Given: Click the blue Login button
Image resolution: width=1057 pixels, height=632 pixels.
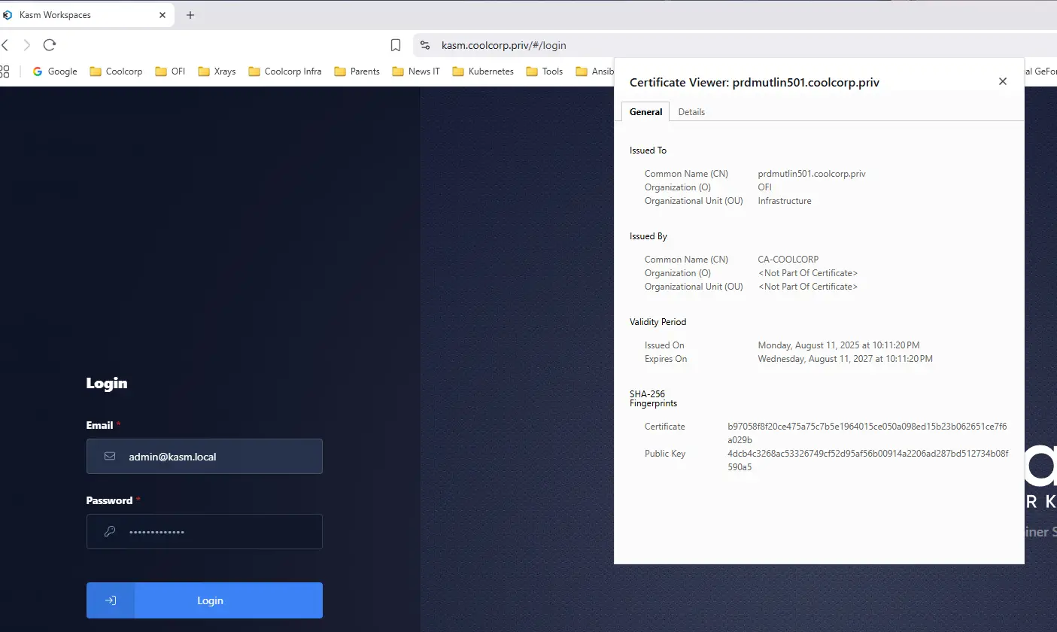Looking at the screenshot, I should click(x=205, y=600).
